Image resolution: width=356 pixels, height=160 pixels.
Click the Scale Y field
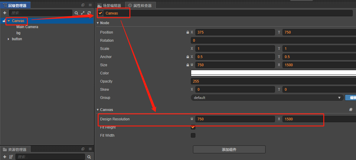click(319, 49)
